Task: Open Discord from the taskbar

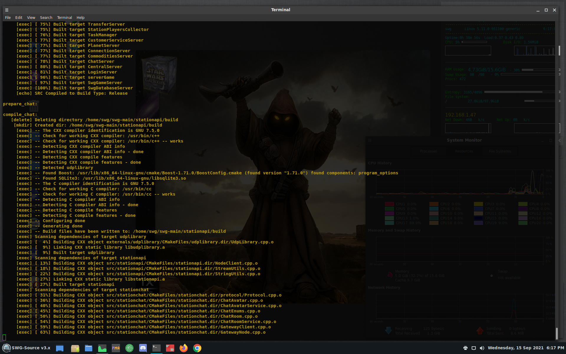Action: click(x=143, y=348)
